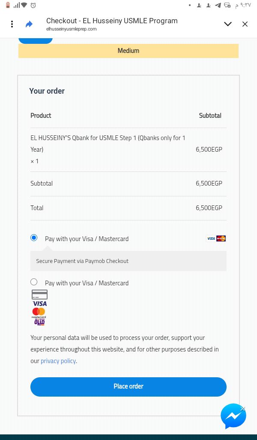Tap the alarm clock status icon
This screenshot has height=440, width=257.
coord(33,5)
